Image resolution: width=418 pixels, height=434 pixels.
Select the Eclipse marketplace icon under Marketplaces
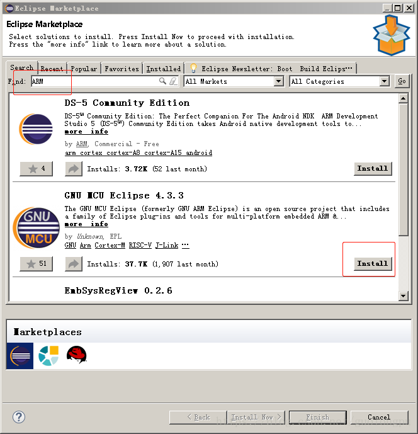(20, 356)
